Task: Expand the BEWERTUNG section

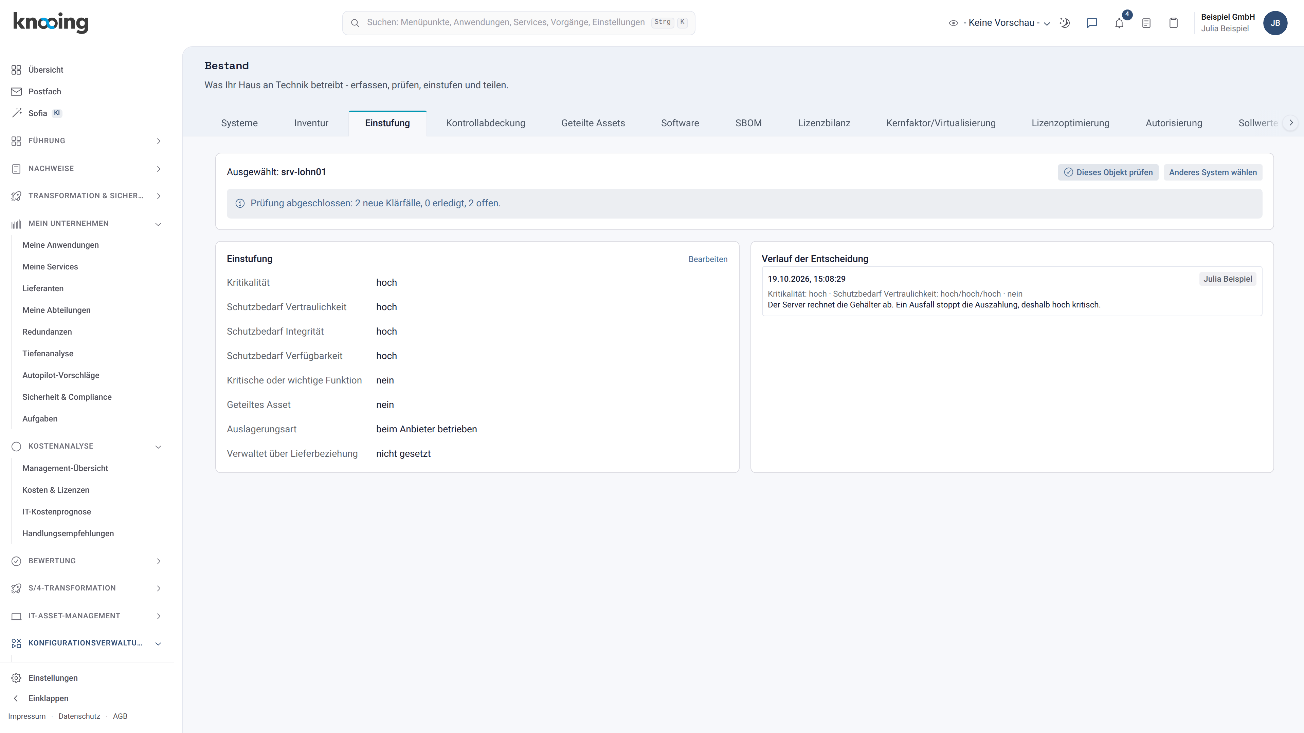Action: [x=87, y=561]
